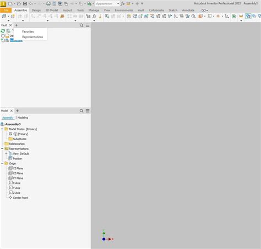Open the Collaborate ribbon tab
261x249 pixels.
pyautogui.click(x=156, y=10)
